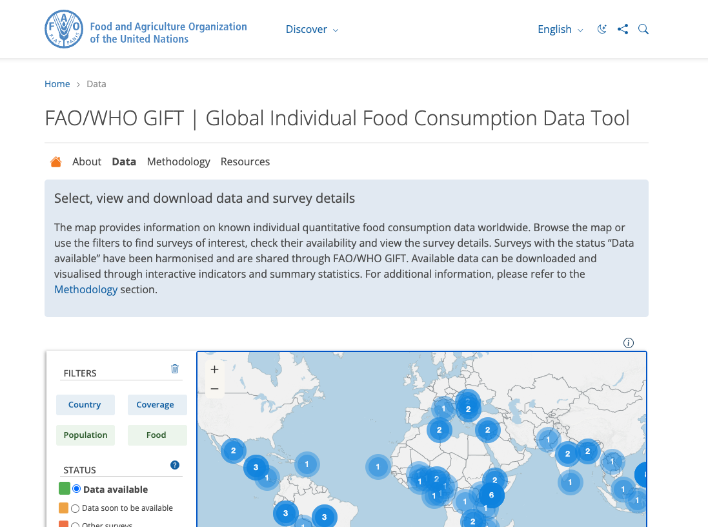Expand the Country filter
This screenshot has width=708, height=527.
pyautogui.click(x=85, y=404)
